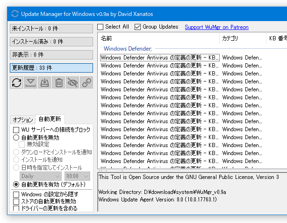Click the refresh/search updates icon
287x223 pixels.
(x=16, y=82)
